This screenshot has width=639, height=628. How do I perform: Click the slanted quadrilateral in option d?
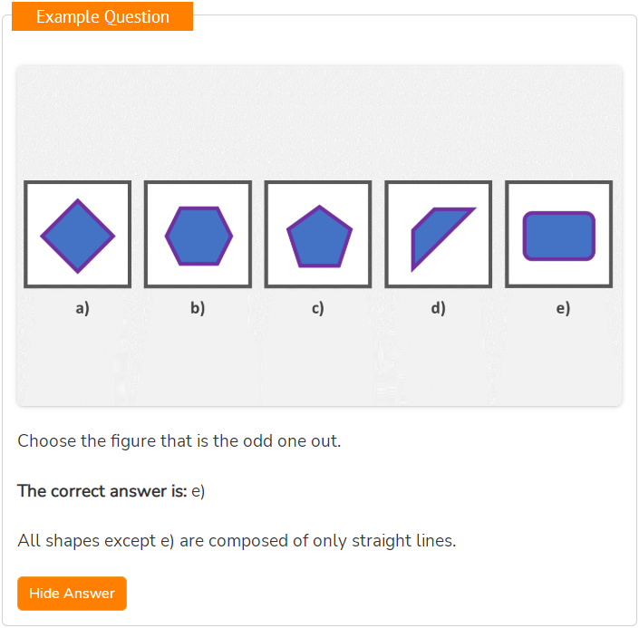[442, 239]
